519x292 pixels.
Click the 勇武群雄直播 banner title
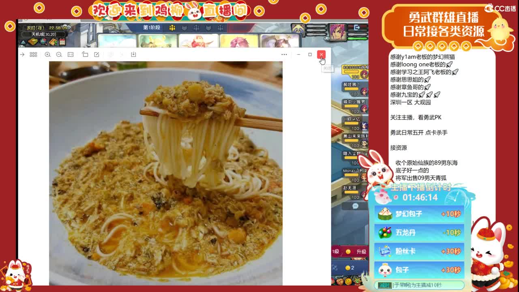pyautogui.click(x=444, y=17)
